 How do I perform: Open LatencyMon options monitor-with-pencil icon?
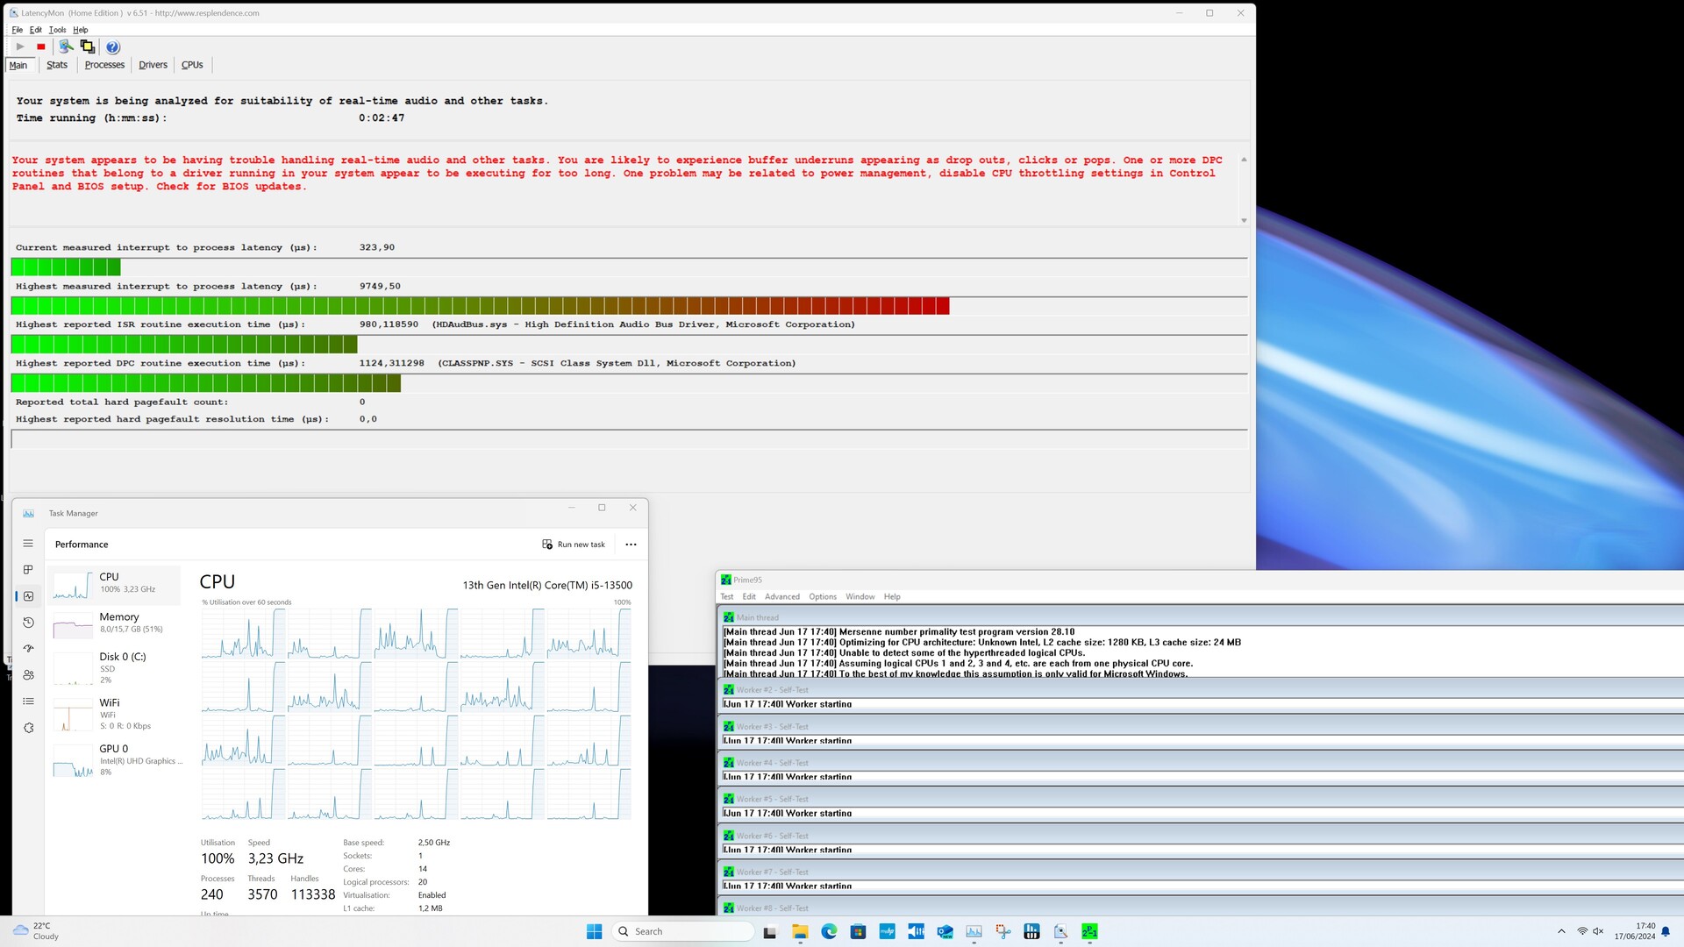tap(66, 46)
